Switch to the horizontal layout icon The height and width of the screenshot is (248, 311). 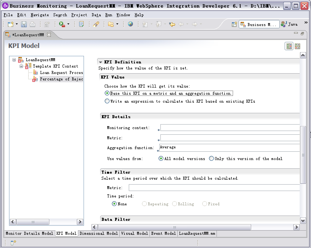tap(289, 46)
